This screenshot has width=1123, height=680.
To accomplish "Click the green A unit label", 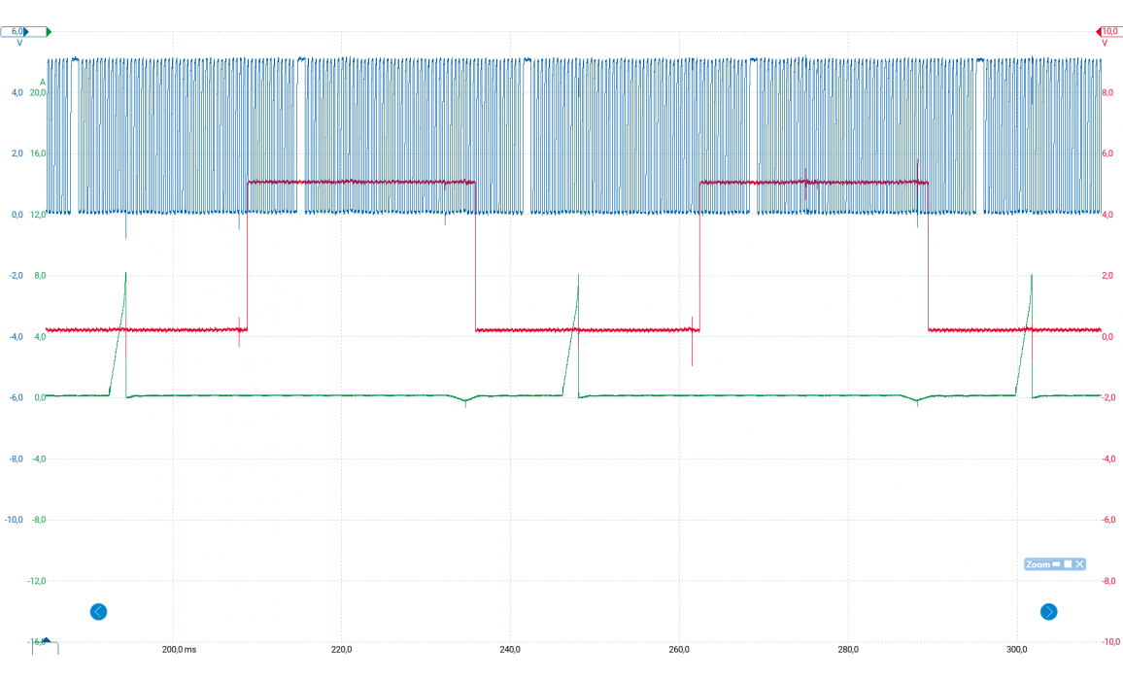I will (42, 82).
